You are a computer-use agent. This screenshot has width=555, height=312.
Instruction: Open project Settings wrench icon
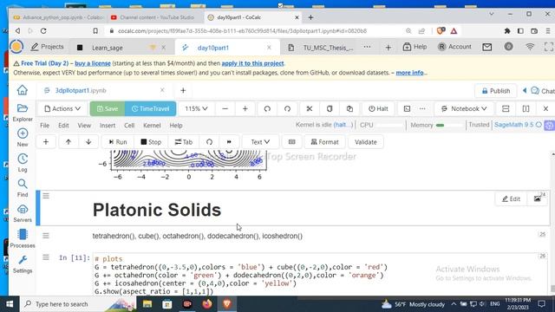[x=23, y=263]
